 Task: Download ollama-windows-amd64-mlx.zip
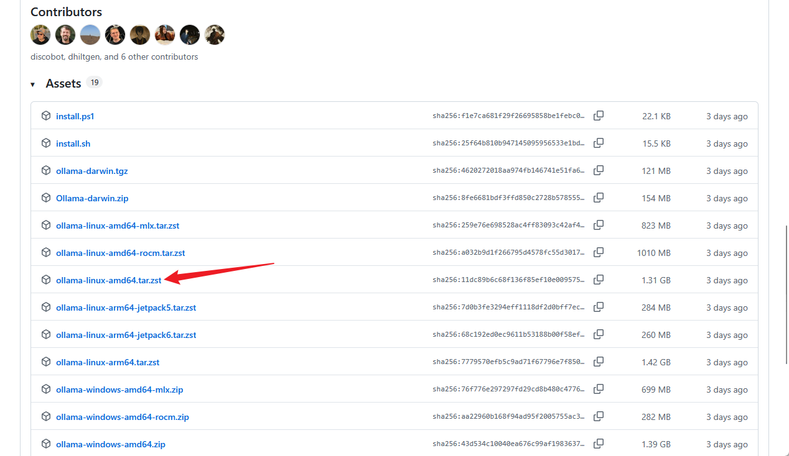[x=119, y=390]
